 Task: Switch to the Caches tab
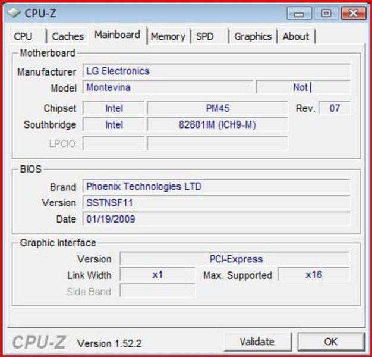point(68,36)
